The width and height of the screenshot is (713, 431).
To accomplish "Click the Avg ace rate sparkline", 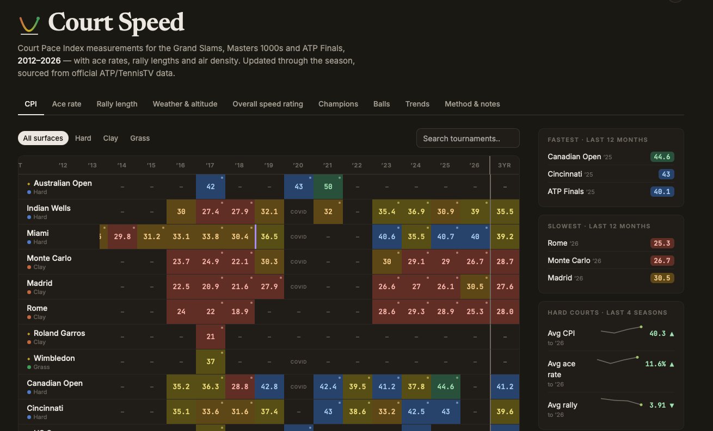I will [x=618, y=360].
